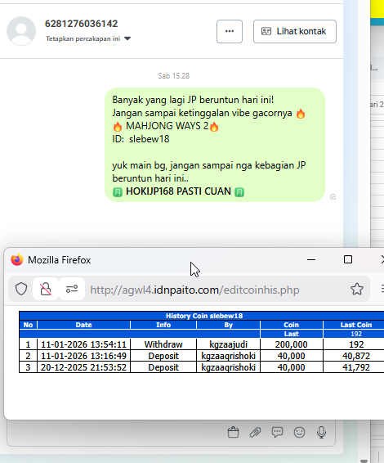The width and height of the screenshot is (384, 463).
Task: Click the shopping bag catalog icon in chat bar
Action: tap(233, 432)
